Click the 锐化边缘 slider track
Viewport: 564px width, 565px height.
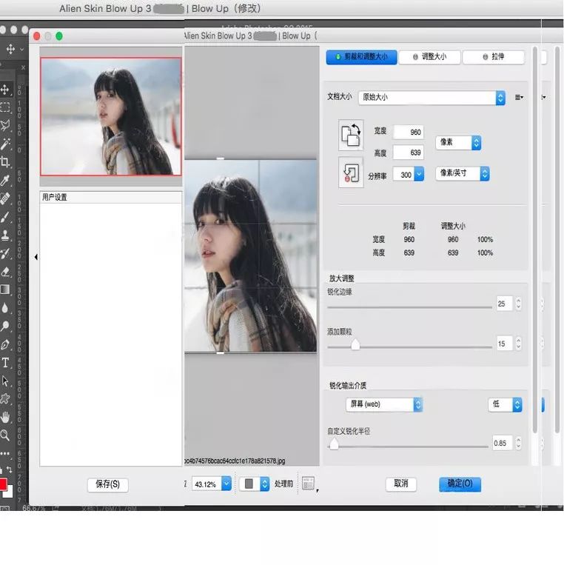(x=409, y=307)
